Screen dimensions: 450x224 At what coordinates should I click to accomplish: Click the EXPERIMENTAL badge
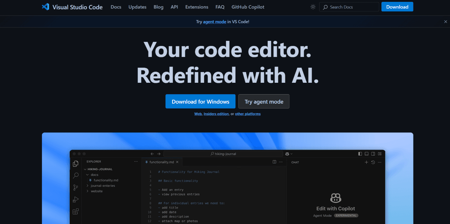click(x=346, y=216)
